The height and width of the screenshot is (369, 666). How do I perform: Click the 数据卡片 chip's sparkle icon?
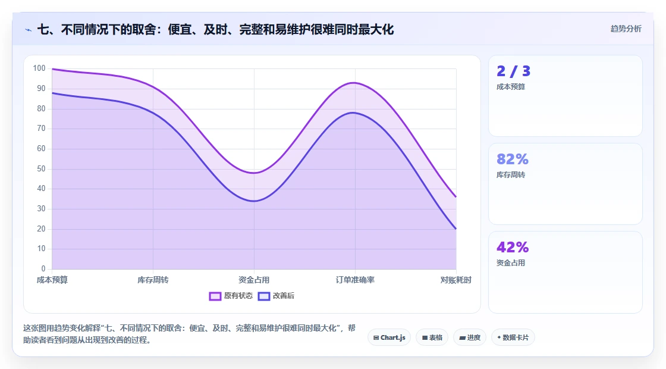coord(499,337)
